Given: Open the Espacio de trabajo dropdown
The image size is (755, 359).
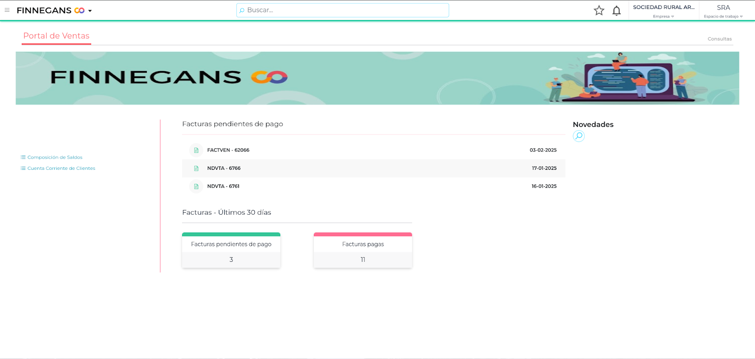Looking at the screenshot, I should (723, 17).
